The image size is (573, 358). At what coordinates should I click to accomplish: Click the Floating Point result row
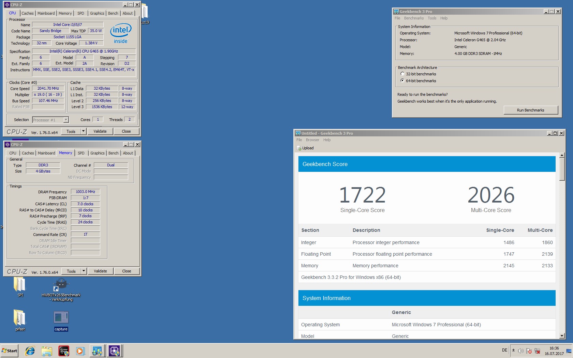tap(427, 254)
